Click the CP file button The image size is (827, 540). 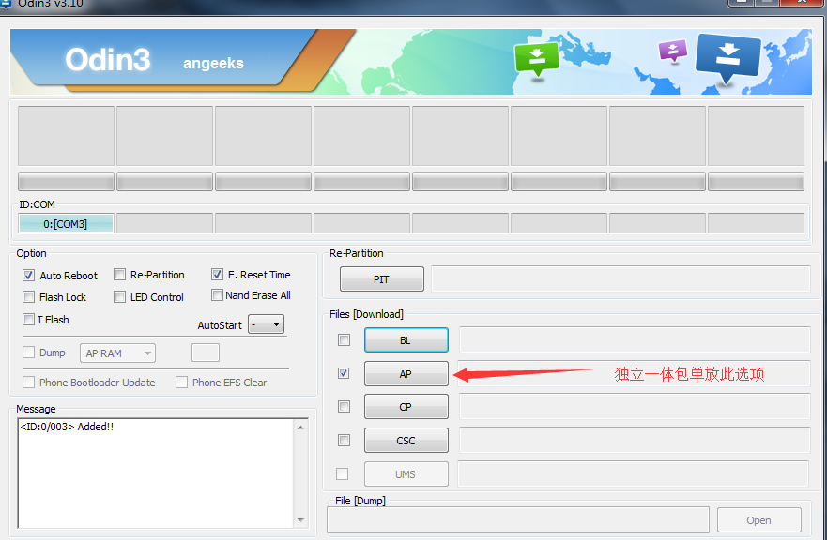(x=406, y=407)
